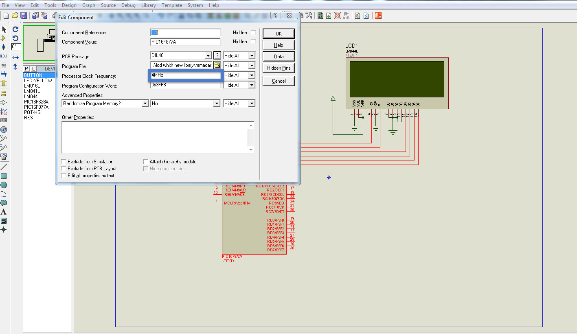Open Hide All dropdown for Program File
The height and width of the screenshot is (334, 577).
[x=252, y=66]
